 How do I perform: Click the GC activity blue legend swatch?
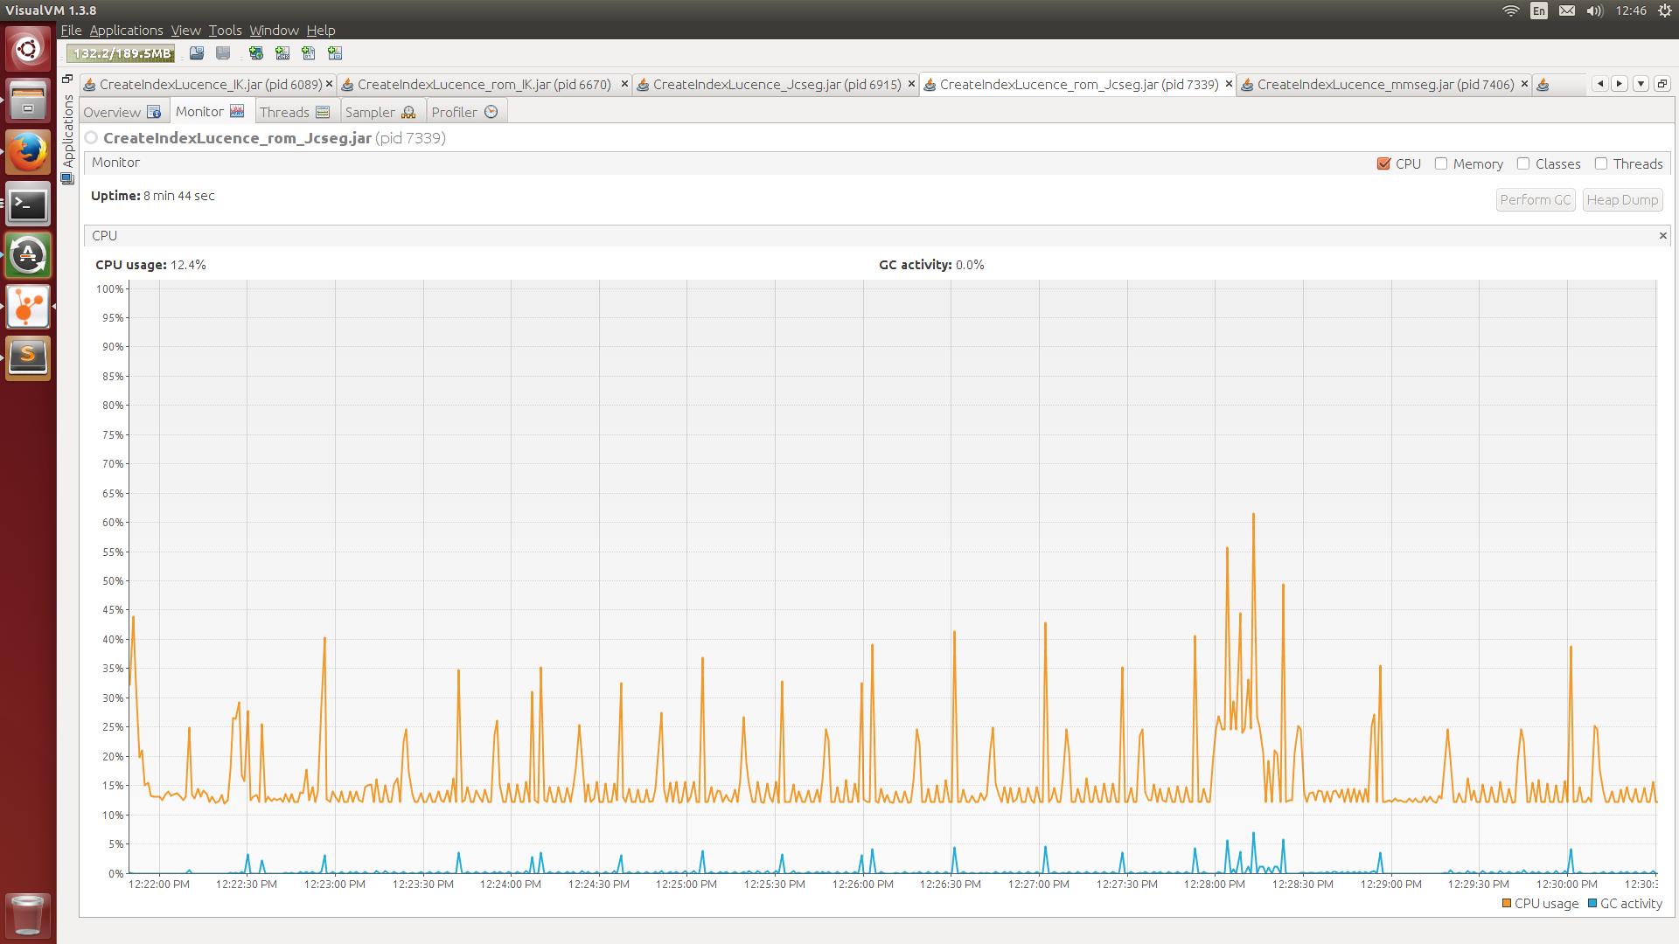point(1592,904)
